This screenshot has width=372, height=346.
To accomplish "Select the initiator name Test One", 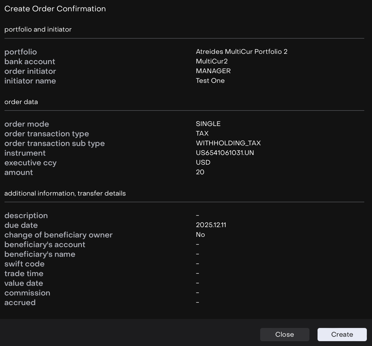I will (x=210, y=81).
